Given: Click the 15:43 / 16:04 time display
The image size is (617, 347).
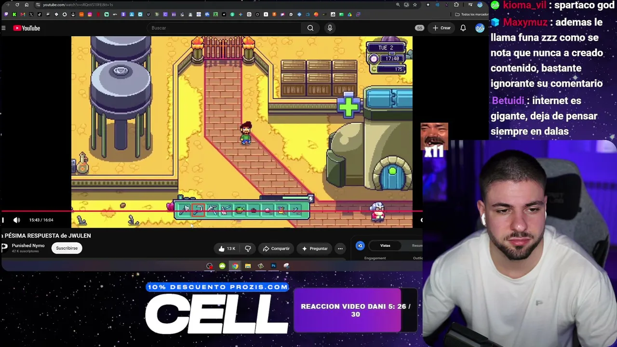Looking at the screenshot, I should (41, 220).
